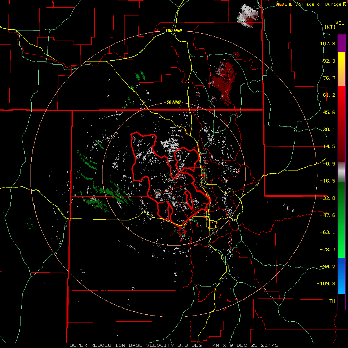Viewport: 348px width, 348px height.
Task: Click the 23:45 timestamp in the caption
Action: (270, 345)
